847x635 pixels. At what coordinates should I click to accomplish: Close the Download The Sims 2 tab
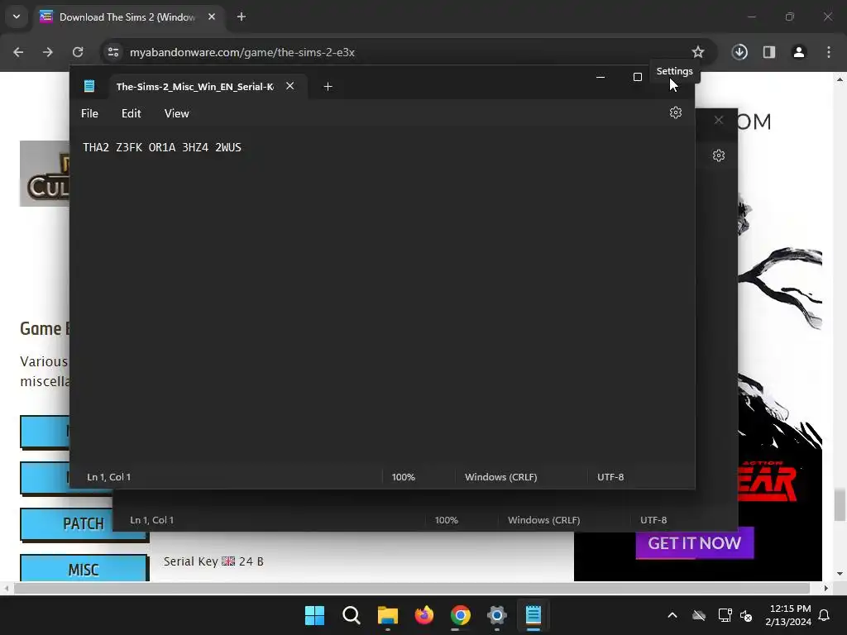coord(212,17)
